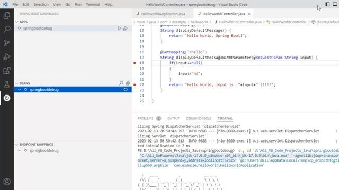Open the Run menu
This screenshot has height=190, width=339.
pos(78,4)
